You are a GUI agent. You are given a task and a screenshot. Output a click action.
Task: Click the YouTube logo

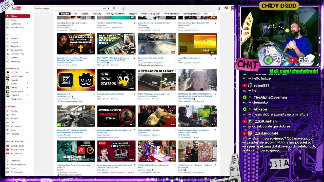pos(16,8)
